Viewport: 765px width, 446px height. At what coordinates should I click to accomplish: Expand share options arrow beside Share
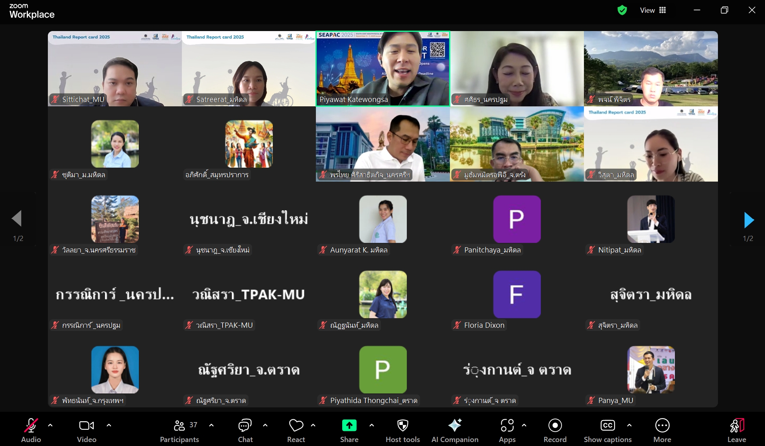[x=372, y=425]
